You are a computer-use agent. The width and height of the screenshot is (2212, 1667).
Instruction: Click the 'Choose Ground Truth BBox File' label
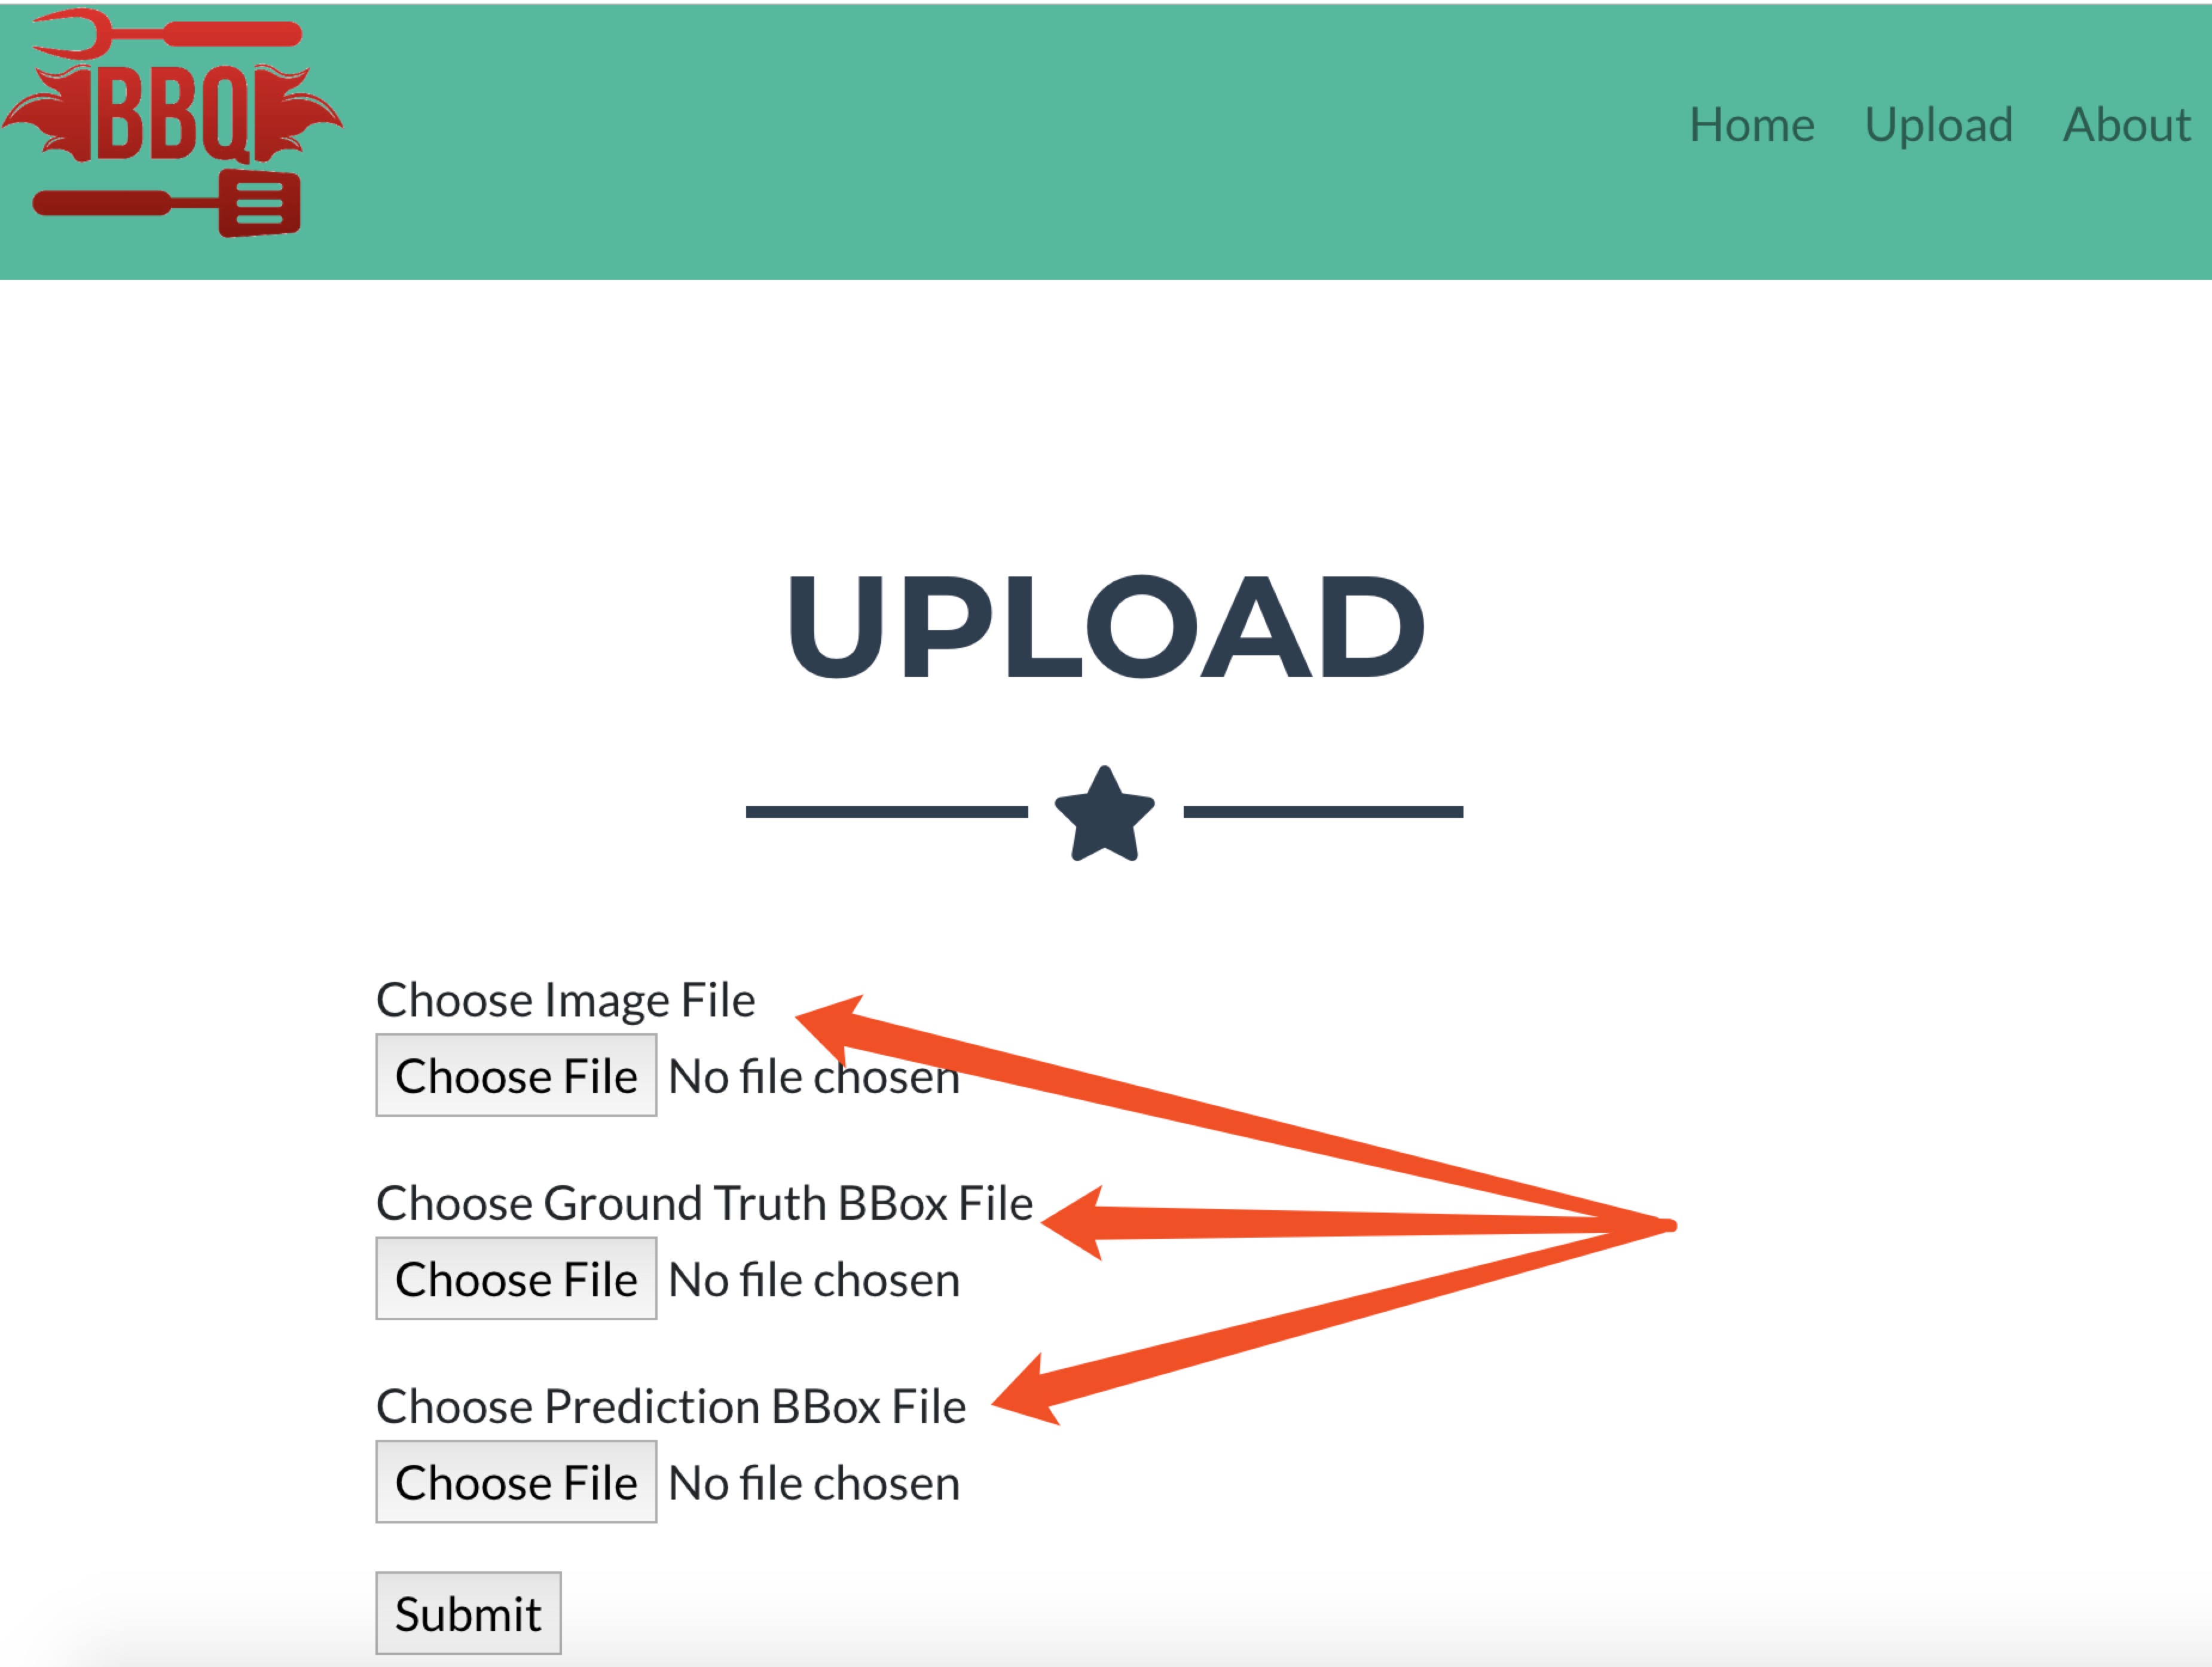point(705,1203)
